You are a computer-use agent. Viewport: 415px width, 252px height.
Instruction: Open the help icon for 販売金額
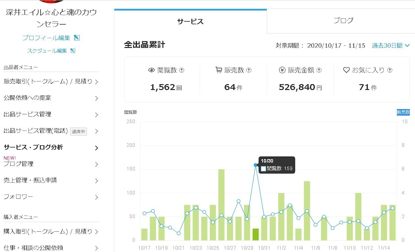click(x=319, y=70)
